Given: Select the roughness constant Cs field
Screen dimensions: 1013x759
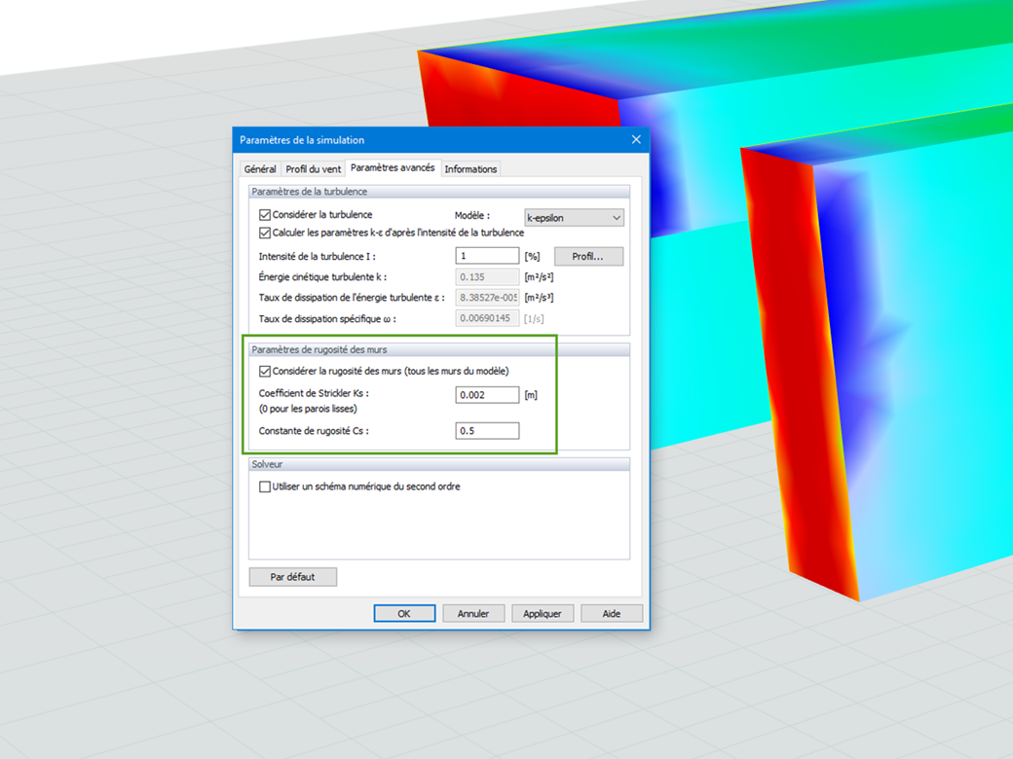Looking at the screenshot, I should 487,430.
